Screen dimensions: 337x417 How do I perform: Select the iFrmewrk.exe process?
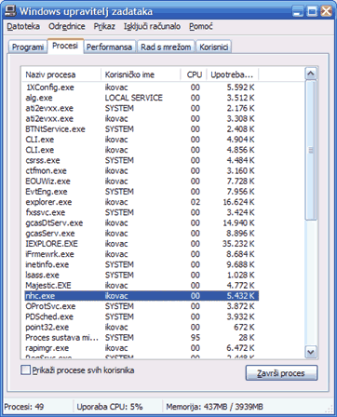[x=141, y=254]
